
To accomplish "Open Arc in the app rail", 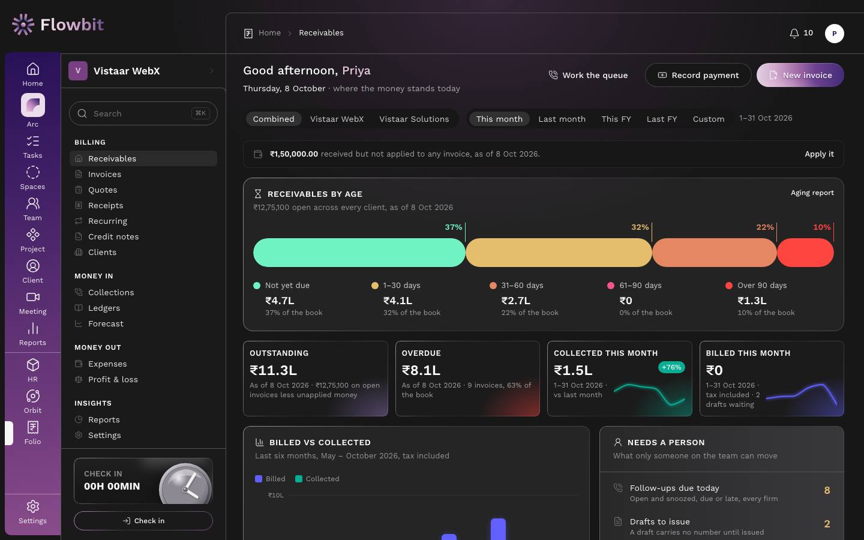I will point(33,111).
